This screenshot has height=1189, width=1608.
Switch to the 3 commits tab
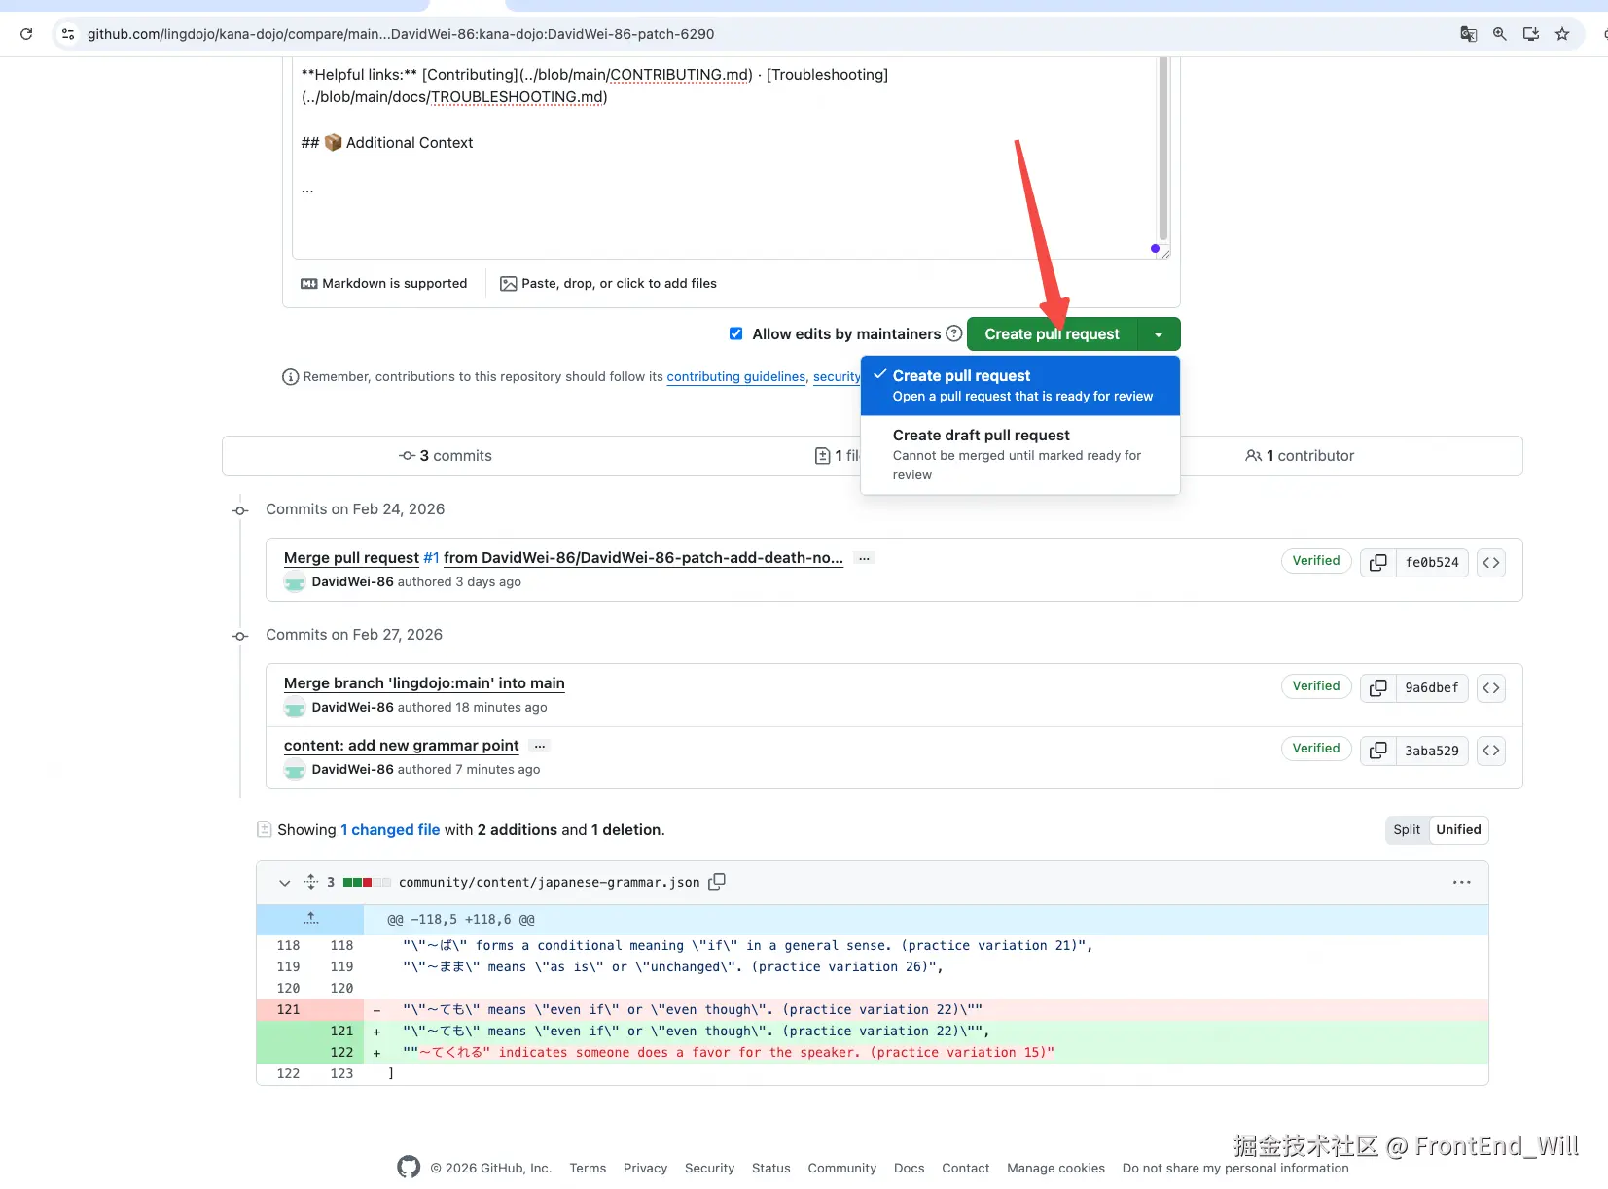coord(446,456)
